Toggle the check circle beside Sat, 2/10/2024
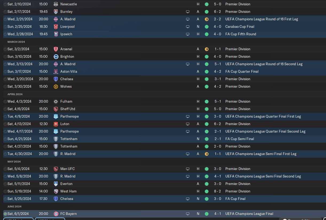The width and height of the screenshot is (326, 220). 5,4
